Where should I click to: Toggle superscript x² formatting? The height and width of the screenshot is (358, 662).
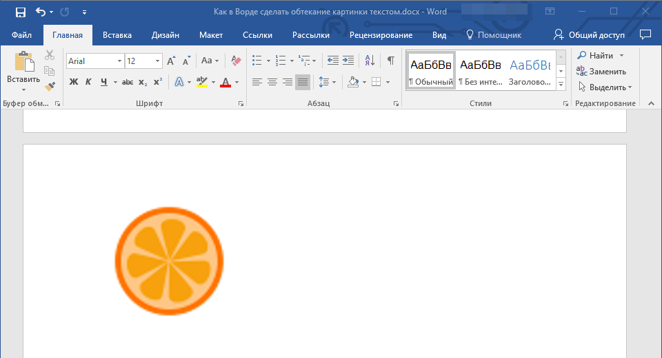click(x=157, y=82)
